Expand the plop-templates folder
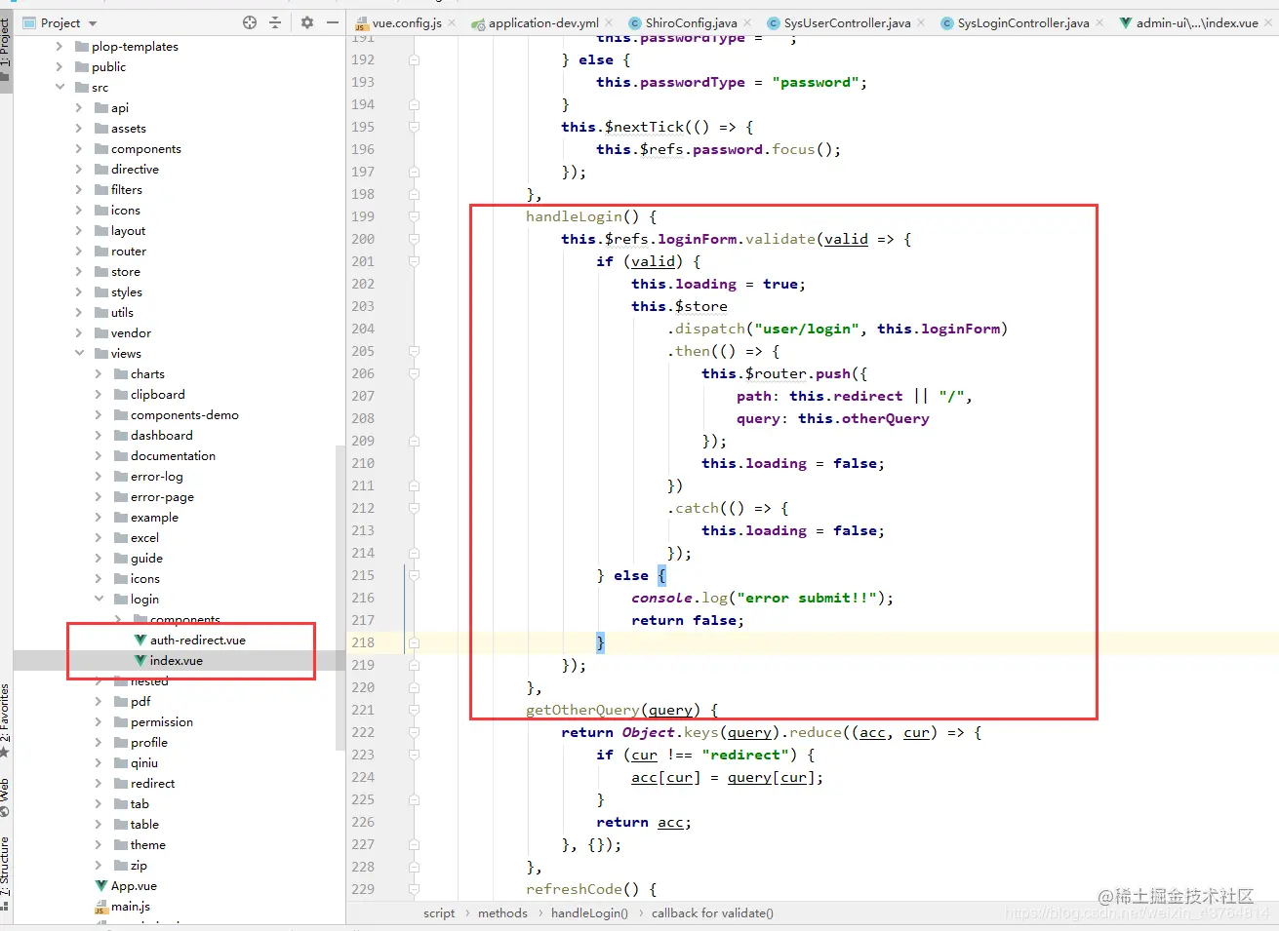The height and width of the screenshot is (931, 1279). tap(60, 46)
